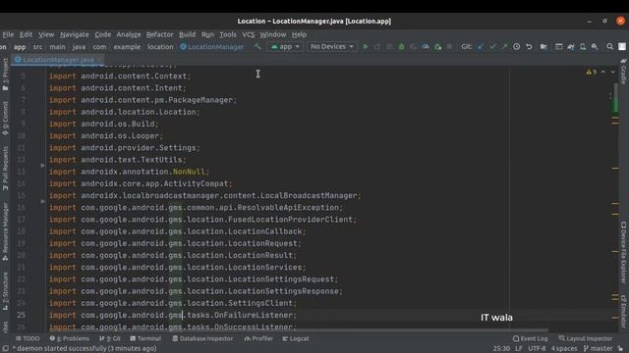This screenshot has width=629, height=353.
Task: Change 4 spaces indent setting
Action: pyautogui.click(x=563, y=349)
